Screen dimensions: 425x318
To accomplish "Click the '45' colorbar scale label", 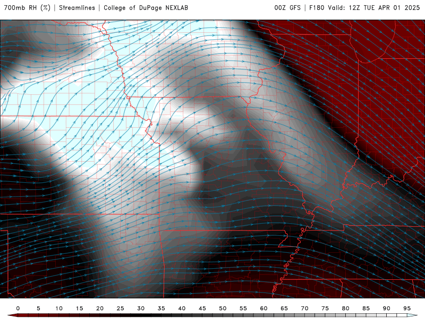I will pos(202,308).
